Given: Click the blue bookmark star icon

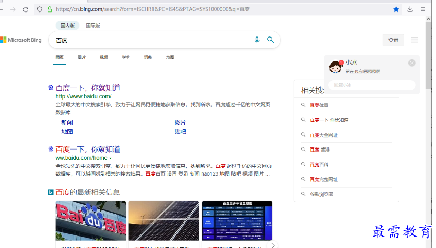Looking at the screenshot, I should (396, 9).
